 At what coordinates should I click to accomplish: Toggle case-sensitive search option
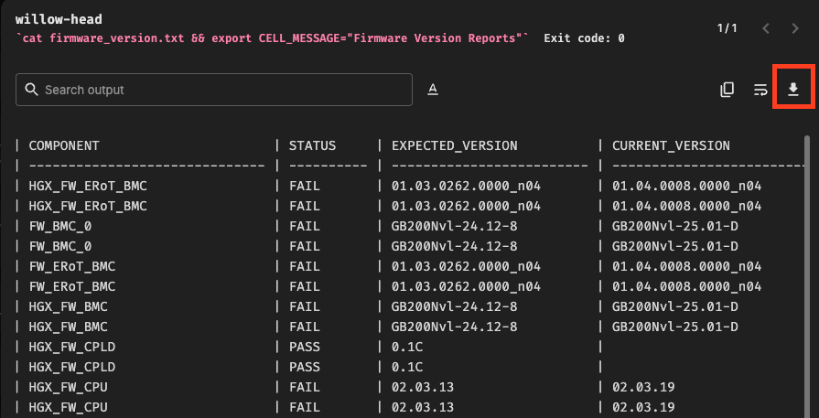point(433,90)
